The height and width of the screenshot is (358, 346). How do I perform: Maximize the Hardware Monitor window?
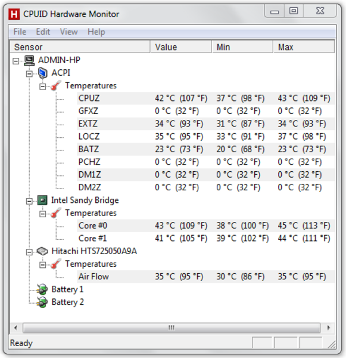[x=294, y=11]
